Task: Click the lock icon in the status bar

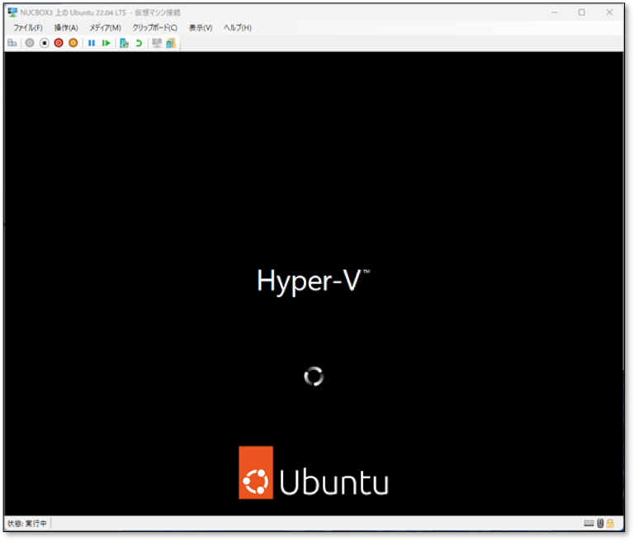Action: pyautogui.click(x=610, y=524)
